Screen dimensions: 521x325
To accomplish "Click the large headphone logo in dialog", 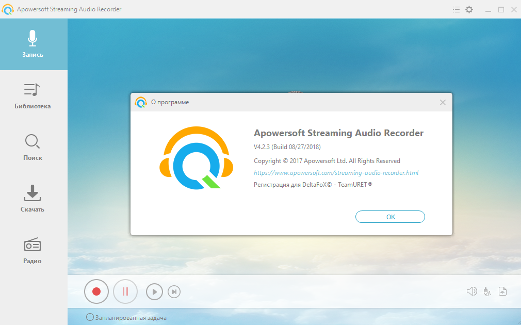I will 197,158.
